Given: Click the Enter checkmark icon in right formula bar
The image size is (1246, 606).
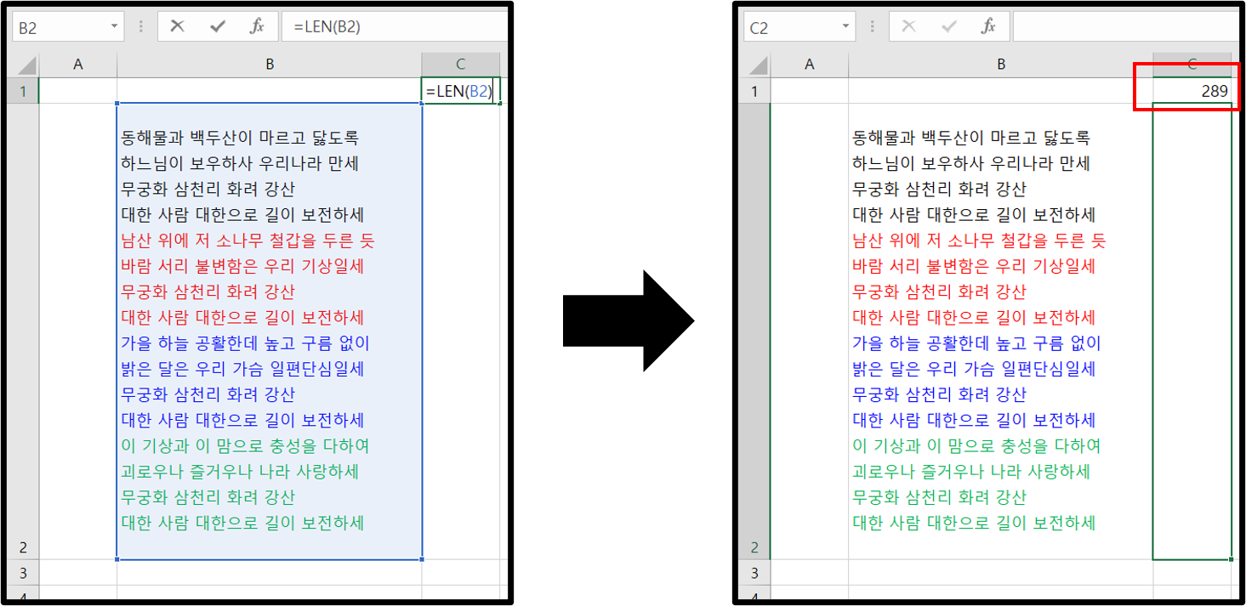Looking at the screenshot, I should tap(949, 26).
